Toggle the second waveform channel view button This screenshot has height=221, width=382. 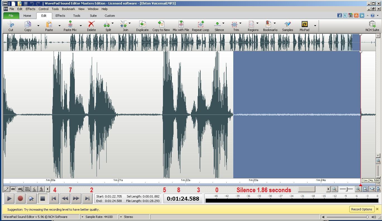(x=20, y=189)
